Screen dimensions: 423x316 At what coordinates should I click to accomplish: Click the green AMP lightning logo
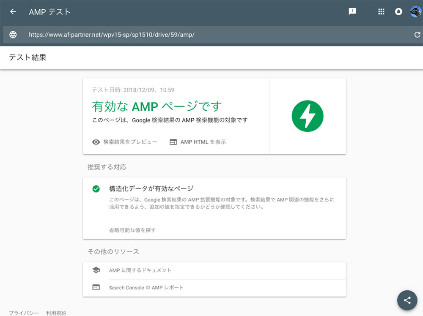308,116
